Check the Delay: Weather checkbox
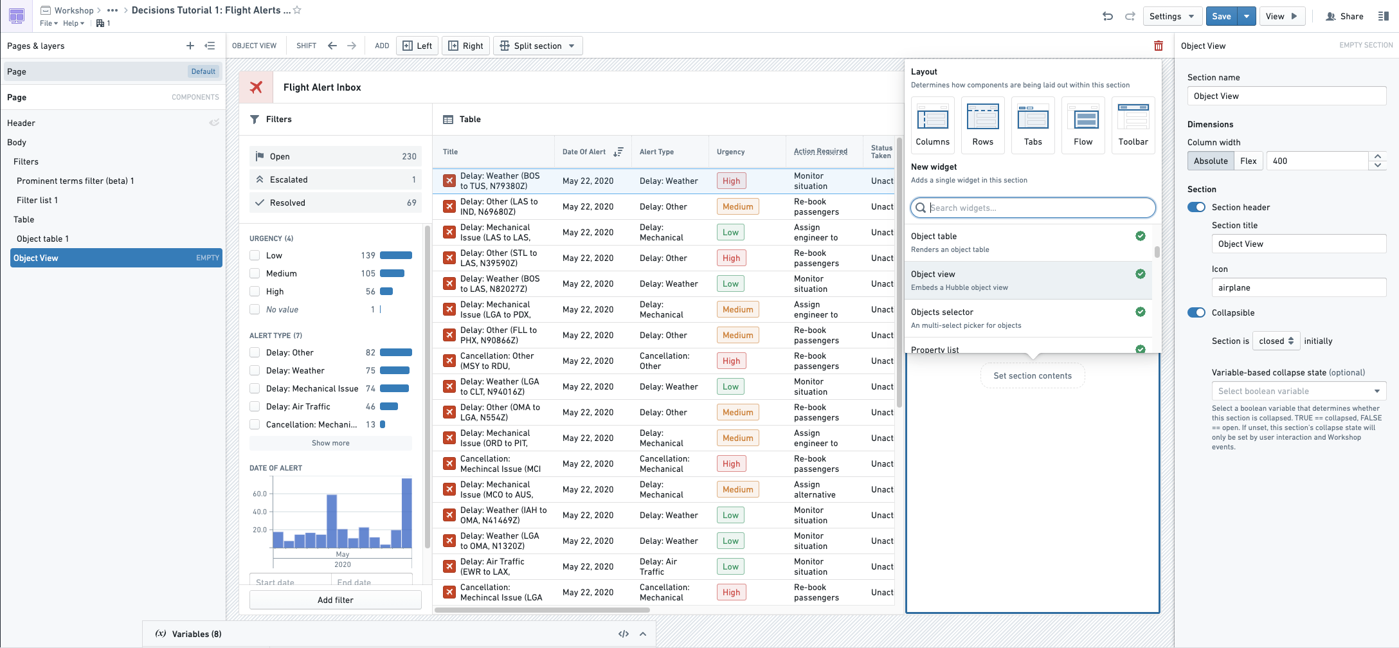 [255, 370]
